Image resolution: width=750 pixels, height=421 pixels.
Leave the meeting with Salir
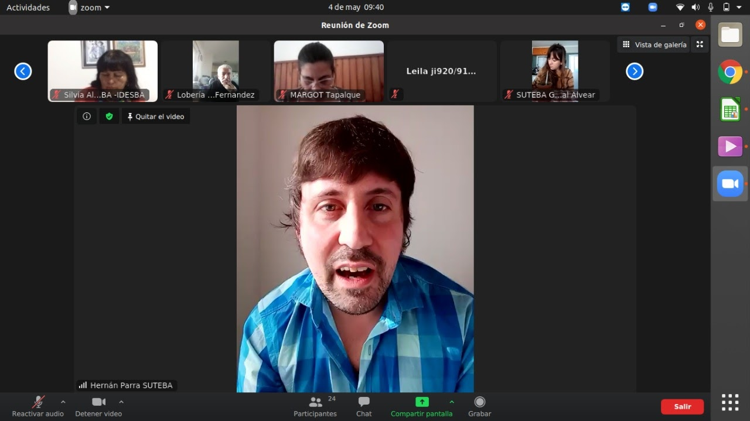(682, 406)
